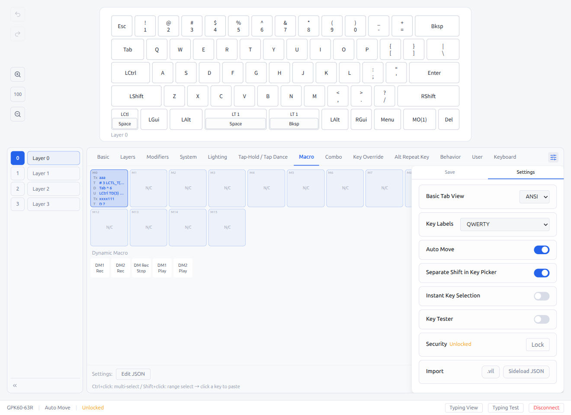Turn off Separate Shift in Key Picker
The height and width of the screenshot is (415, 571).
pos(542,273)
